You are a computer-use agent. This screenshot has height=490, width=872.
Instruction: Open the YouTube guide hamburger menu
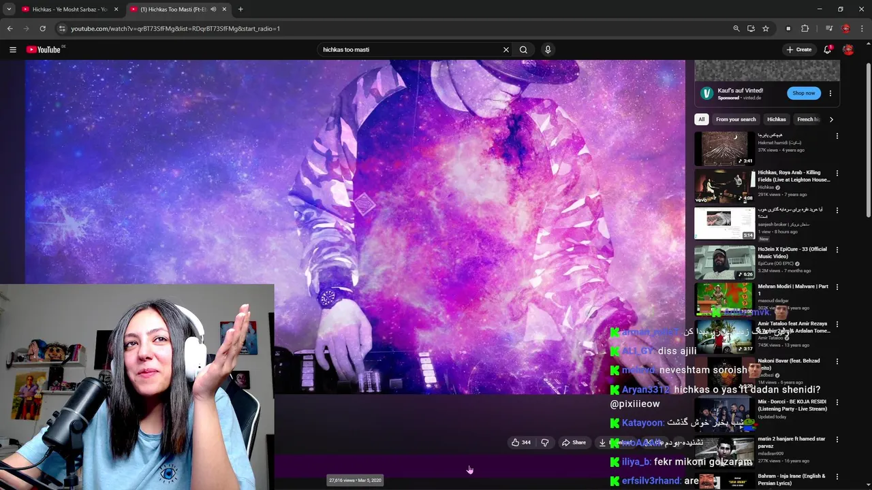12,50
